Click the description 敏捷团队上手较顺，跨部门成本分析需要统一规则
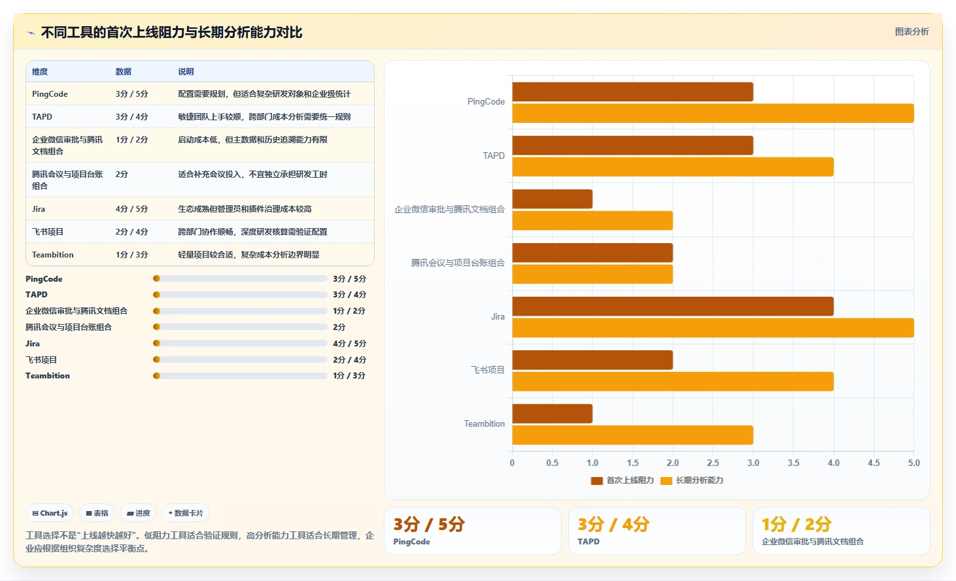The image size is (956, 581). click(264, 117)
